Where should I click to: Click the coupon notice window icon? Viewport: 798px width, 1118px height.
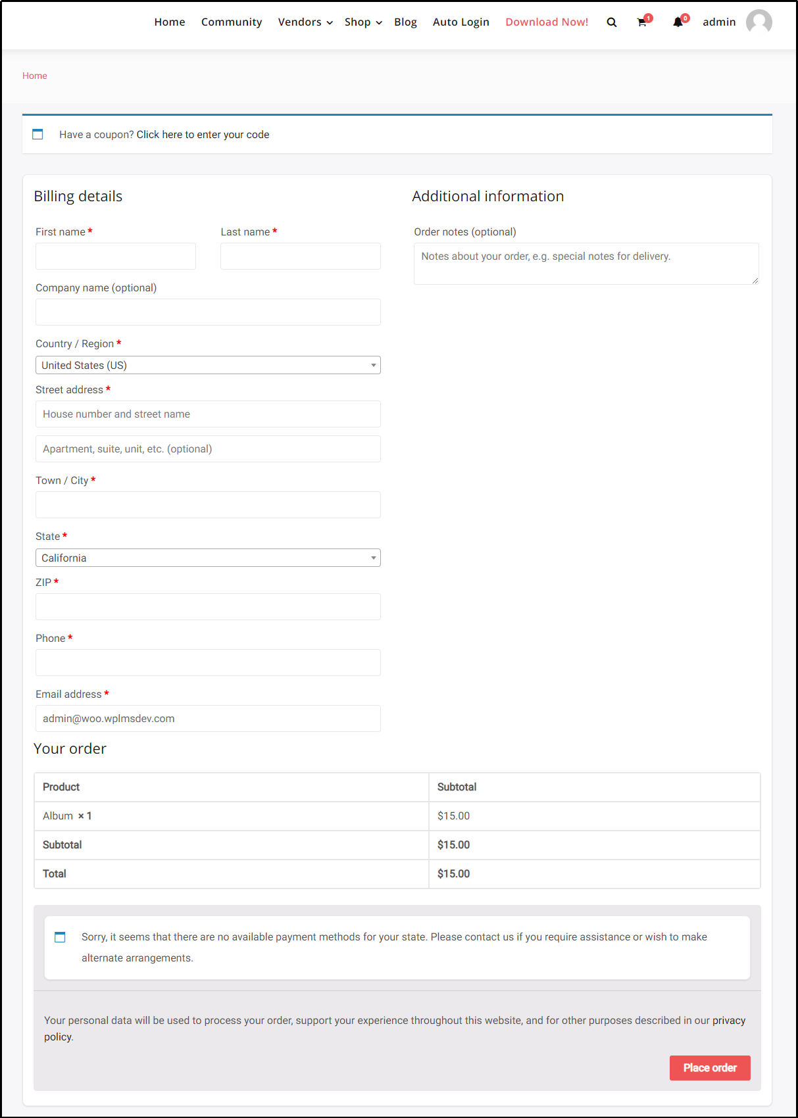pyautogui.click(x=38, y=134)
